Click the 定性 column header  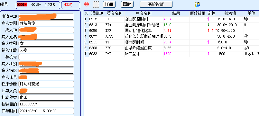211,13
